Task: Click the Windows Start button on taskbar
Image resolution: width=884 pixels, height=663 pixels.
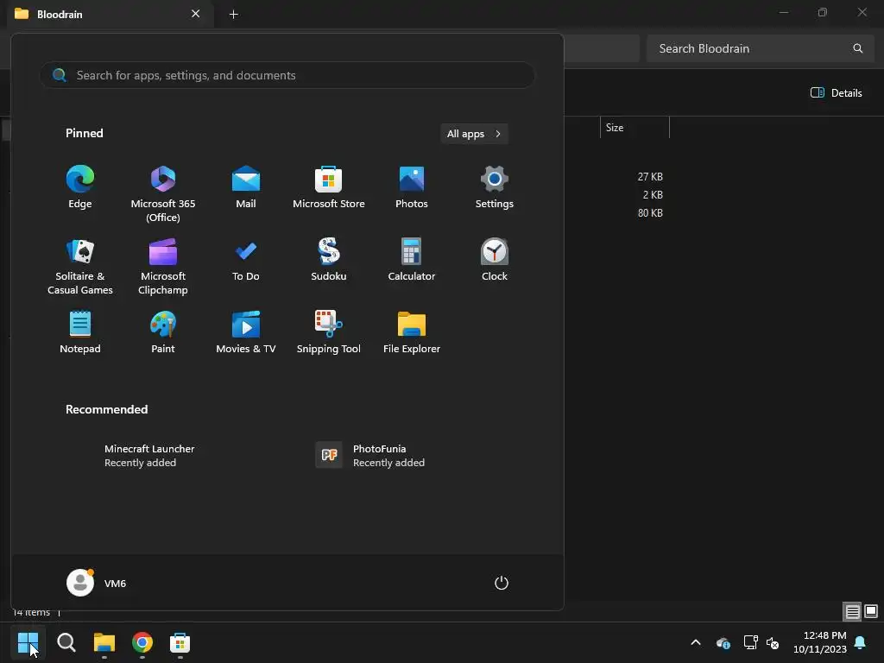Action: (28, 642)
